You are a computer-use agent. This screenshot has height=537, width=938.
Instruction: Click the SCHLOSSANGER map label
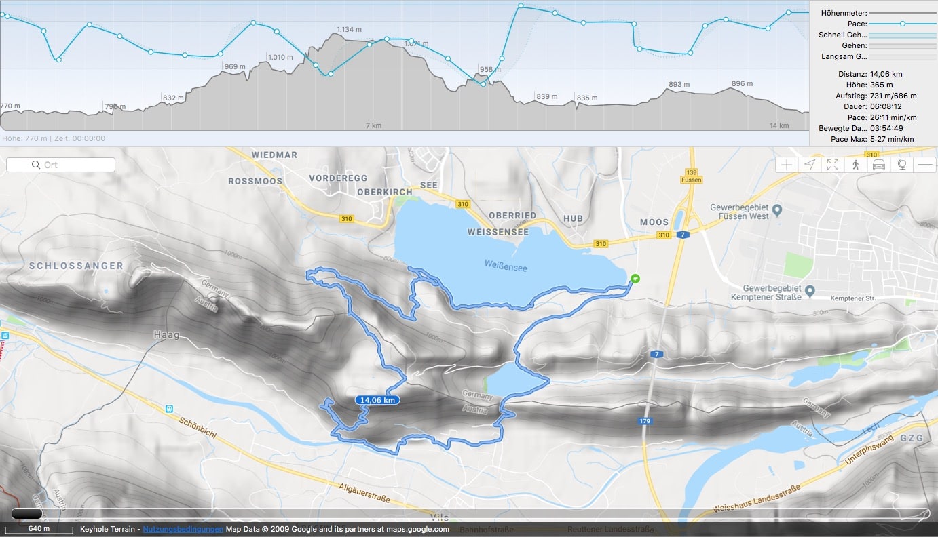click(x=76, y=266)
